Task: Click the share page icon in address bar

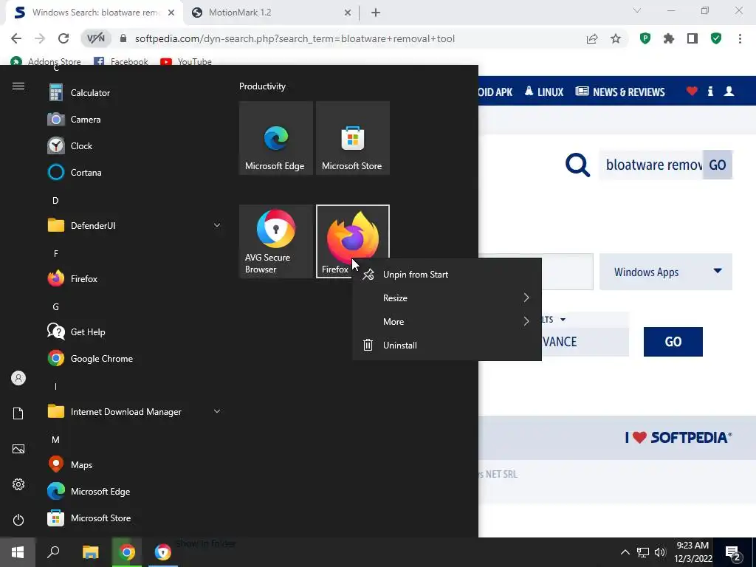Action: click(592, 38)
